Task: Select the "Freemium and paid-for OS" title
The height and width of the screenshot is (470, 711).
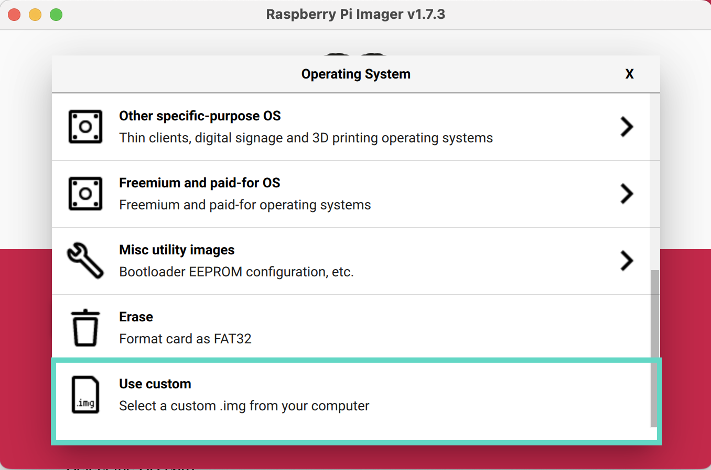Action: point(200,183)
